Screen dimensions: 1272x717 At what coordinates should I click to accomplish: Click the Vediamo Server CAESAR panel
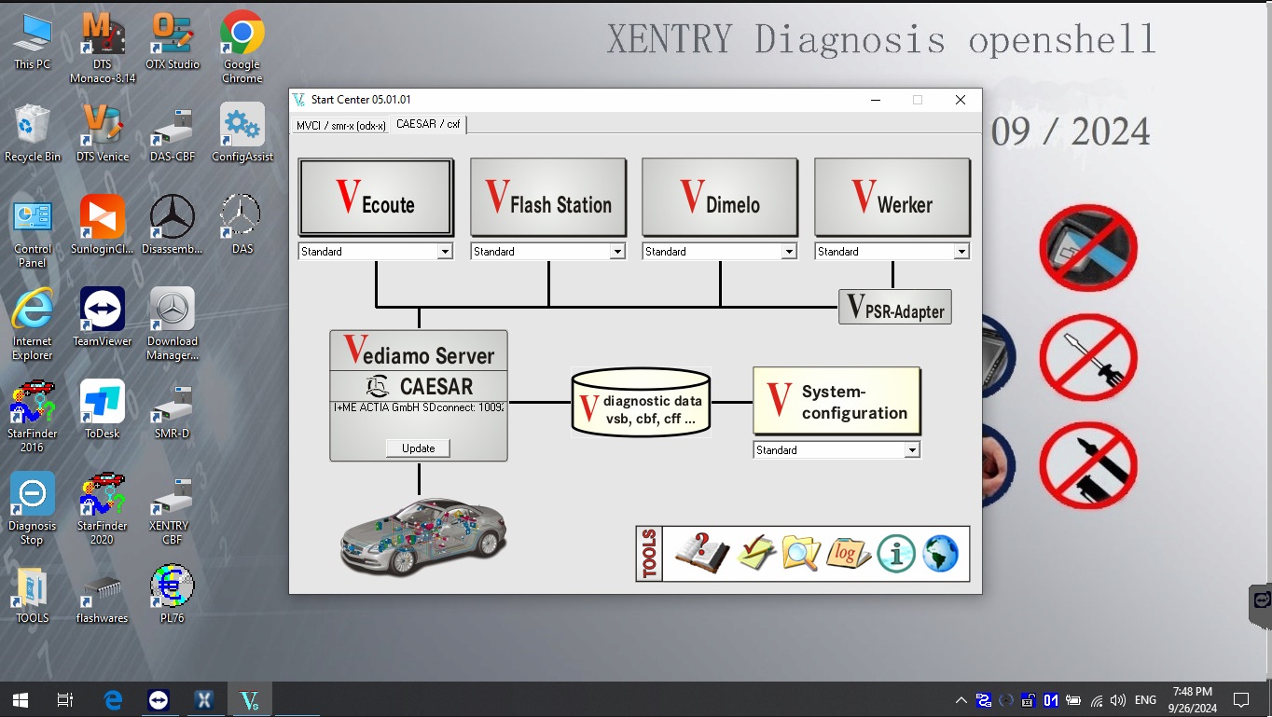click(419, 395)
